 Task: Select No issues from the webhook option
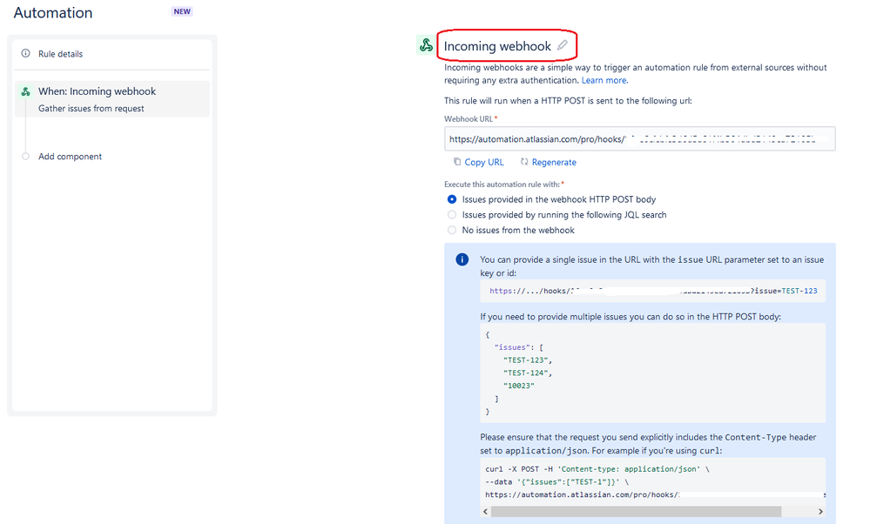[452, 230]
